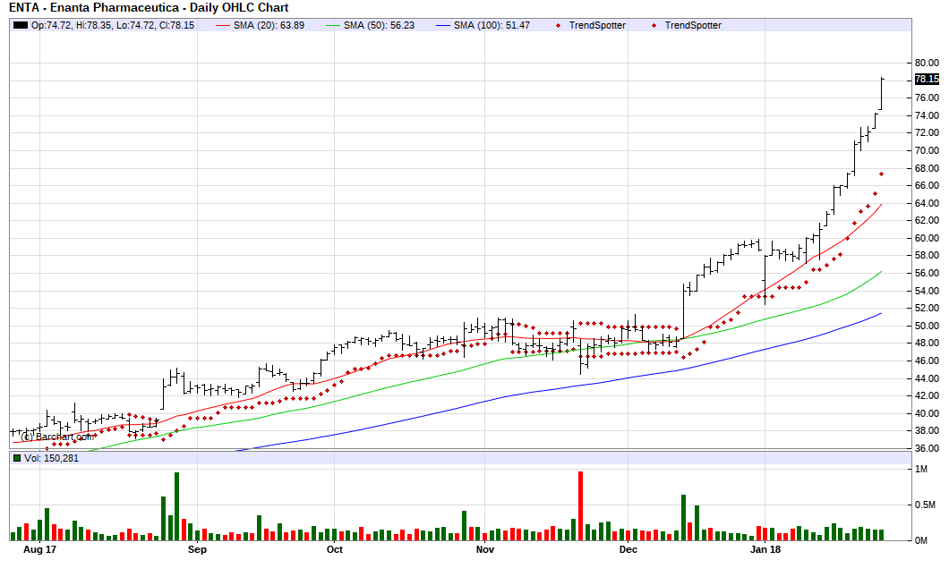
Task: Click the black OHLC legend swatch
Action: (x=21, y=25)
